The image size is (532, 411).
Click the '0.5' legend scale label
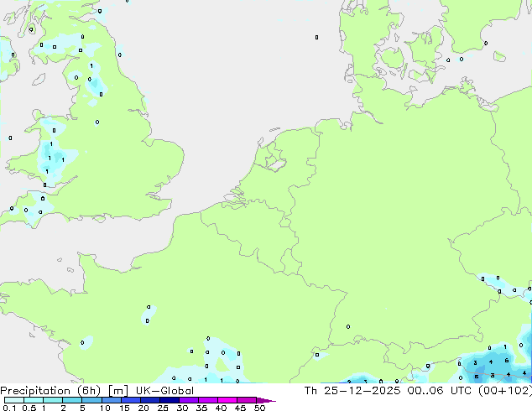coord(29,408)
